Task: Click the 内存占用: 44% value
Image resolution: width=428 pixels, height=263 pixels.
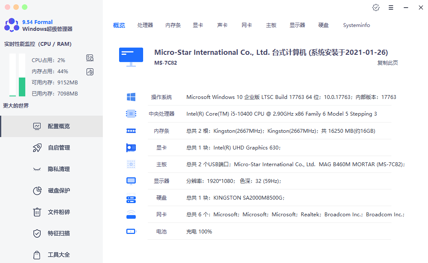Action: (x=50, y=71)
